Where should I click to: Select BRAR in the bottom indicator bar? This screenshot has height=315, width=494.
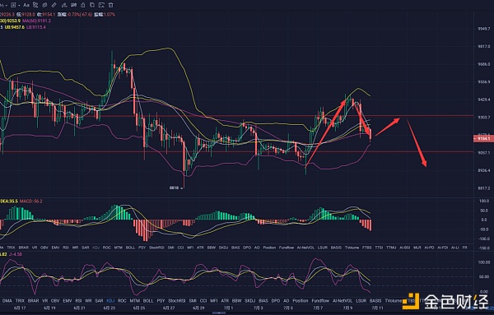click(x=33, y=301)
